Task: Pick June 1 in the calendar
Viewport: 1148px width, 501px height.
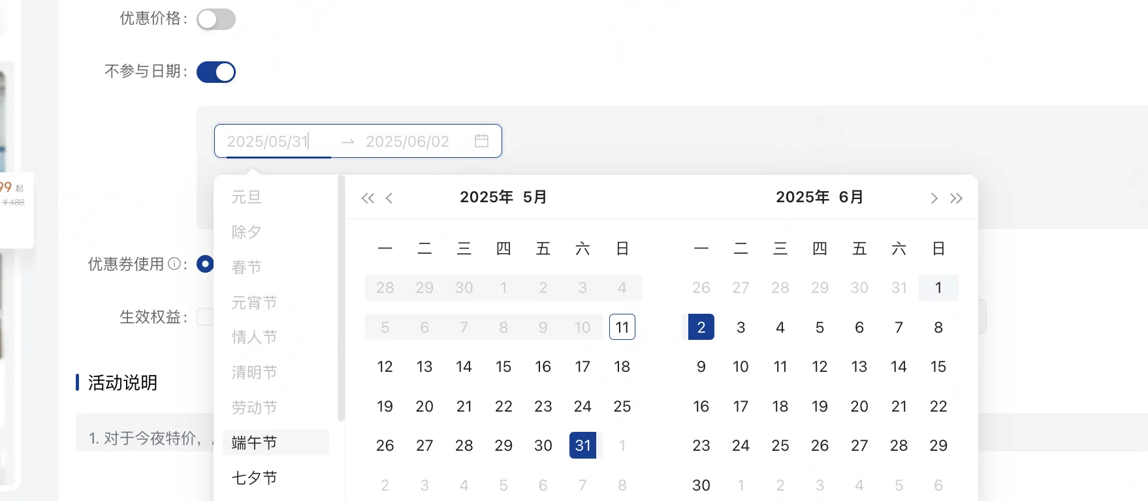Action: [x=938, y=288]
